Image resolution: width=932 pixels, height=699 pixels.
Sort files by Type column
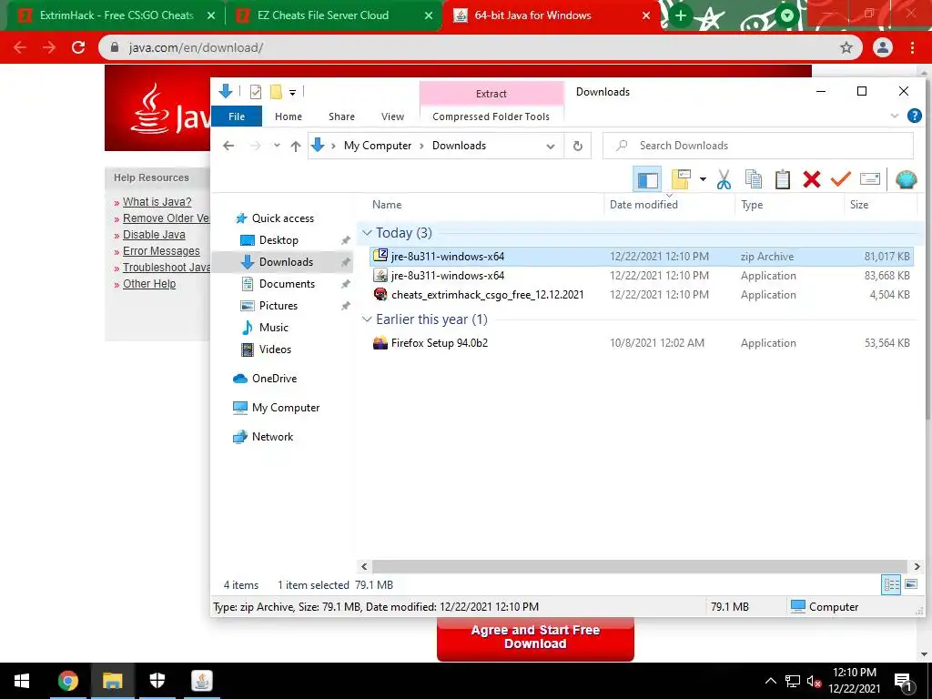(x=751, y=205)
